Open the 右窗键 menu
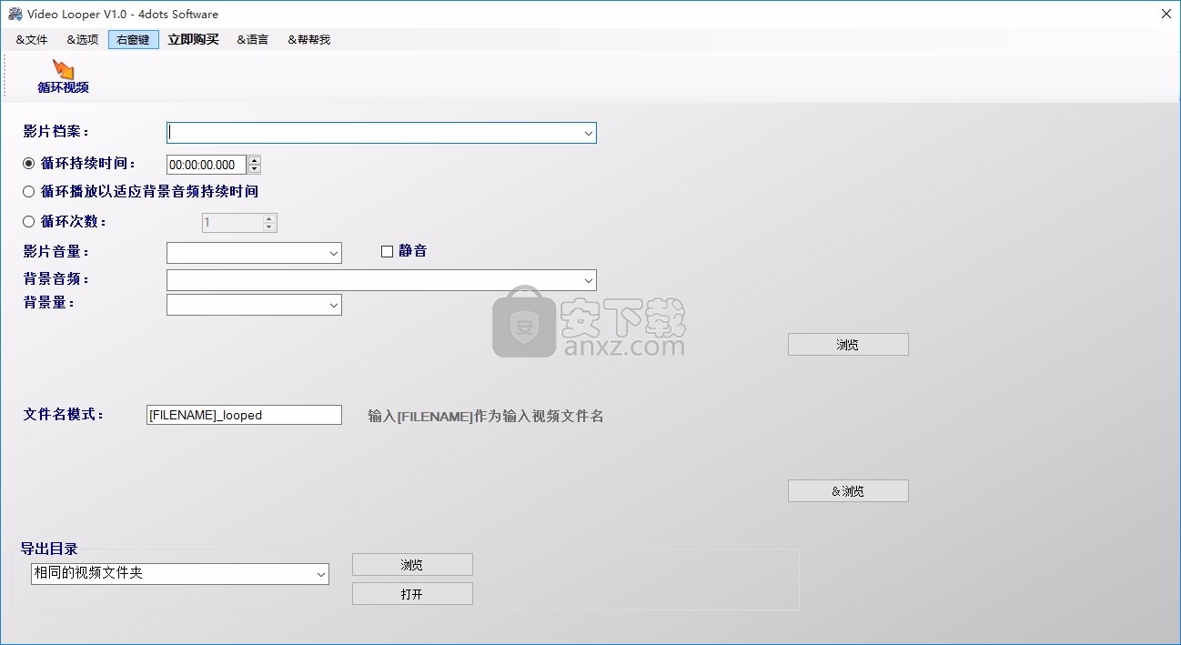The width and height of the screenshot is (1181, 645). 134,39
